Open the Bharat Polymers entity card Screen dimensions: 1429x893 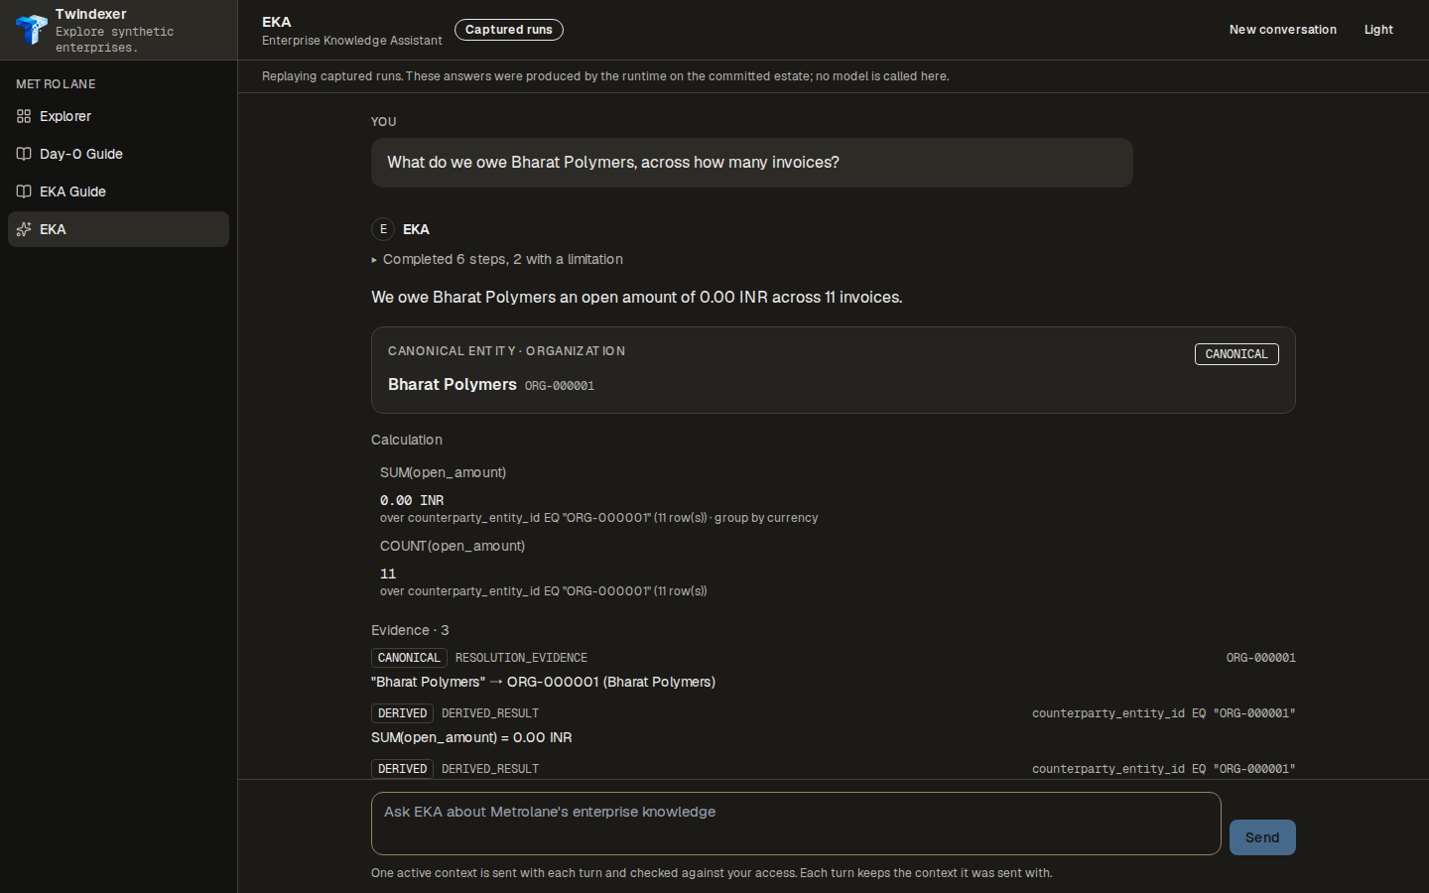click(x=834, y=370)
